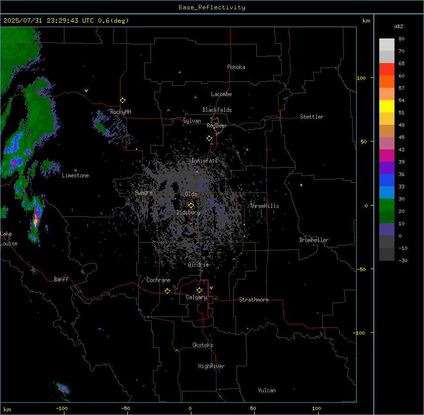Pick the red 65-60 dBZ legend swatch

click(387, 69)
